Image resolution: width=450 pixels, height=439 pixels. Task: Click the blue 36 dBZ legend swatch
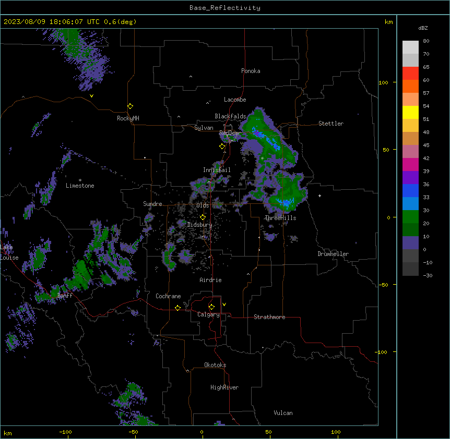410,190
